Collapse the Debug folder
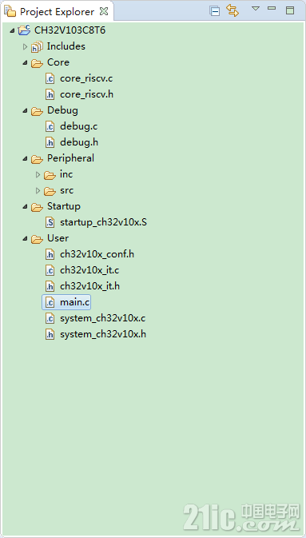Viewport: 306px width, 538px height. click(x=25, y=110)
